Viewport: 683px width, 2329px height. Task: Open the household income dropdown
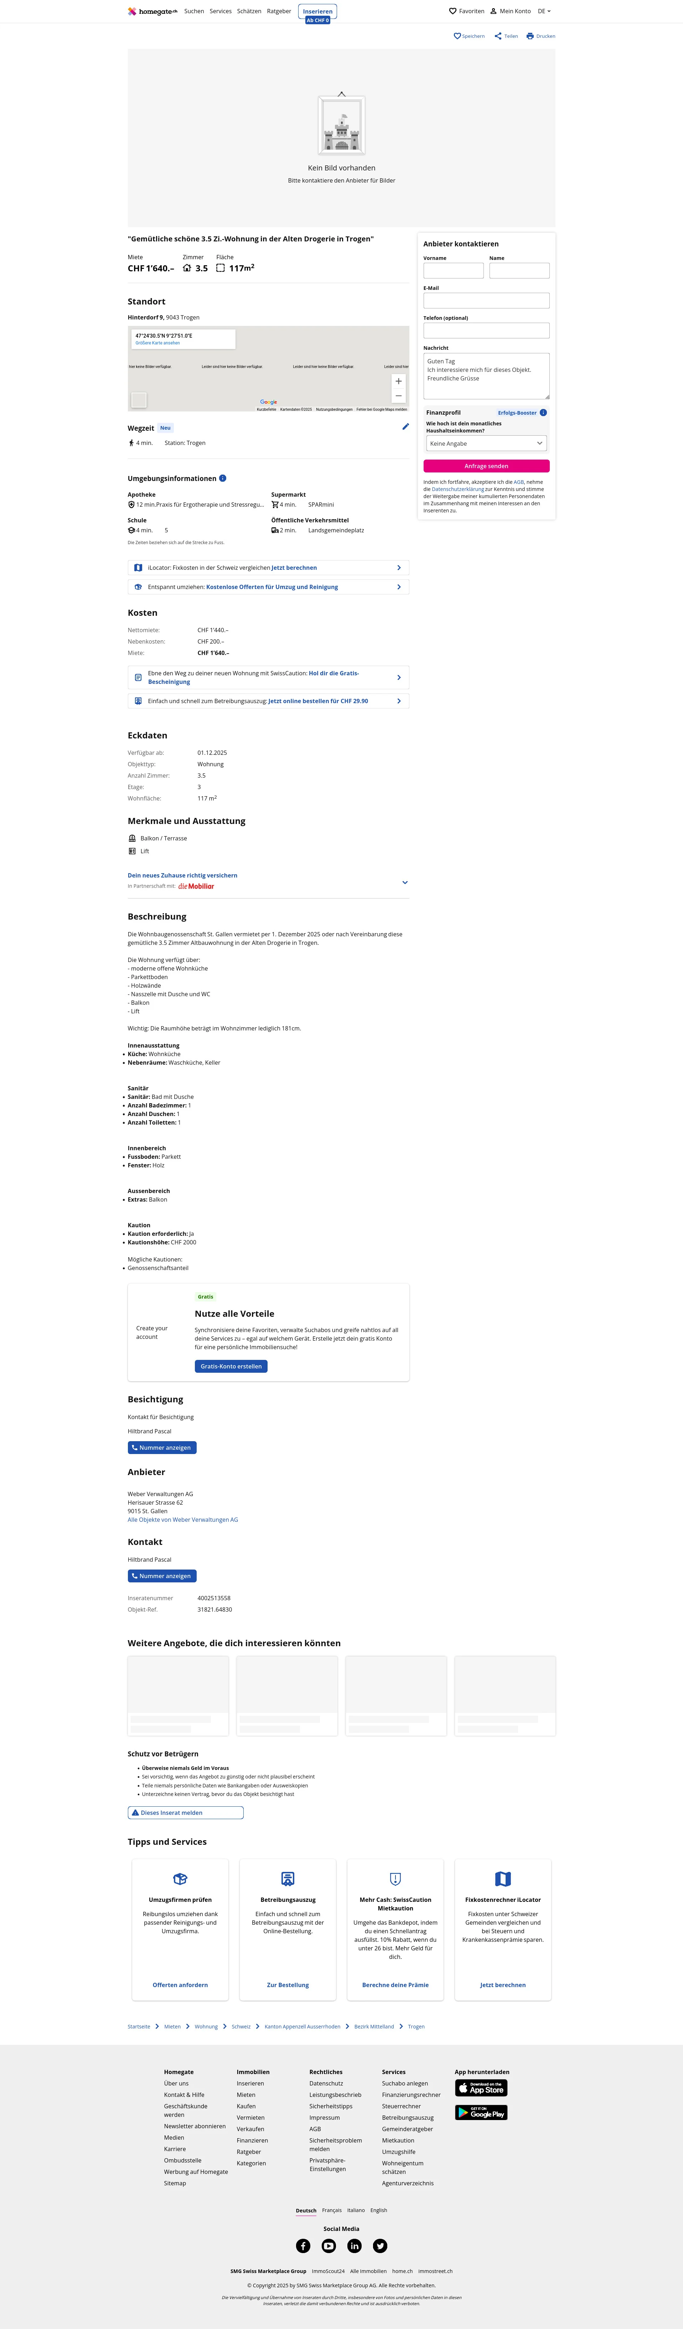[x=486, y=443]
